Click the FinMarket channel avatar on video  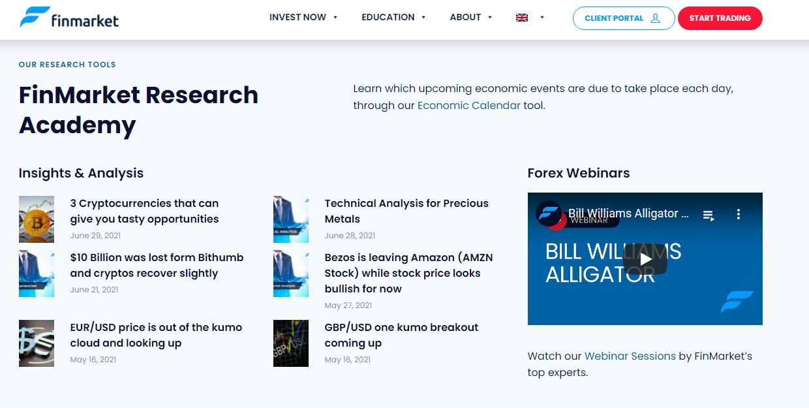(549, 214)
